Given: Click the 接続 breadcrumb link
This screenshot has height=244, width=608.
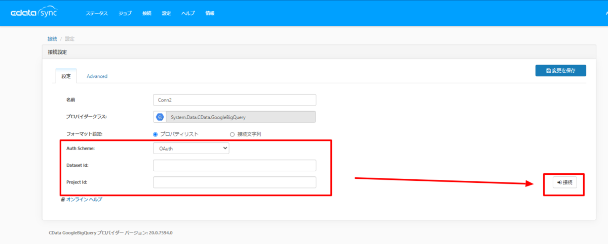Looking at the screenshot, I should (x=52, y=38).
